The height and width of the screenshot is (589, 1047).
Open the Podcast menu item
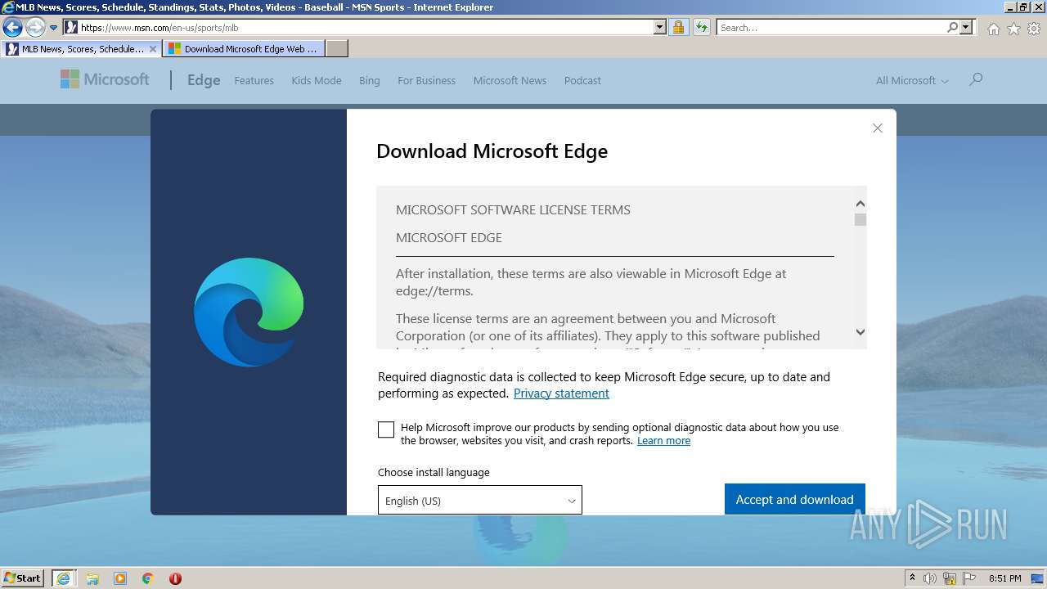coord(582,80)
